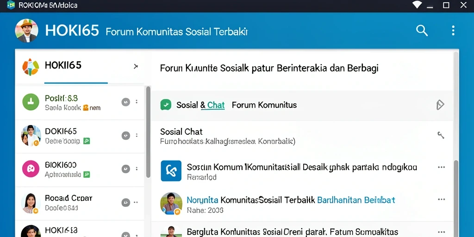This screenshot has height=237, width=474.
Task: Open the three-dot menu on DOKI65 row
Action: [137, 136]
